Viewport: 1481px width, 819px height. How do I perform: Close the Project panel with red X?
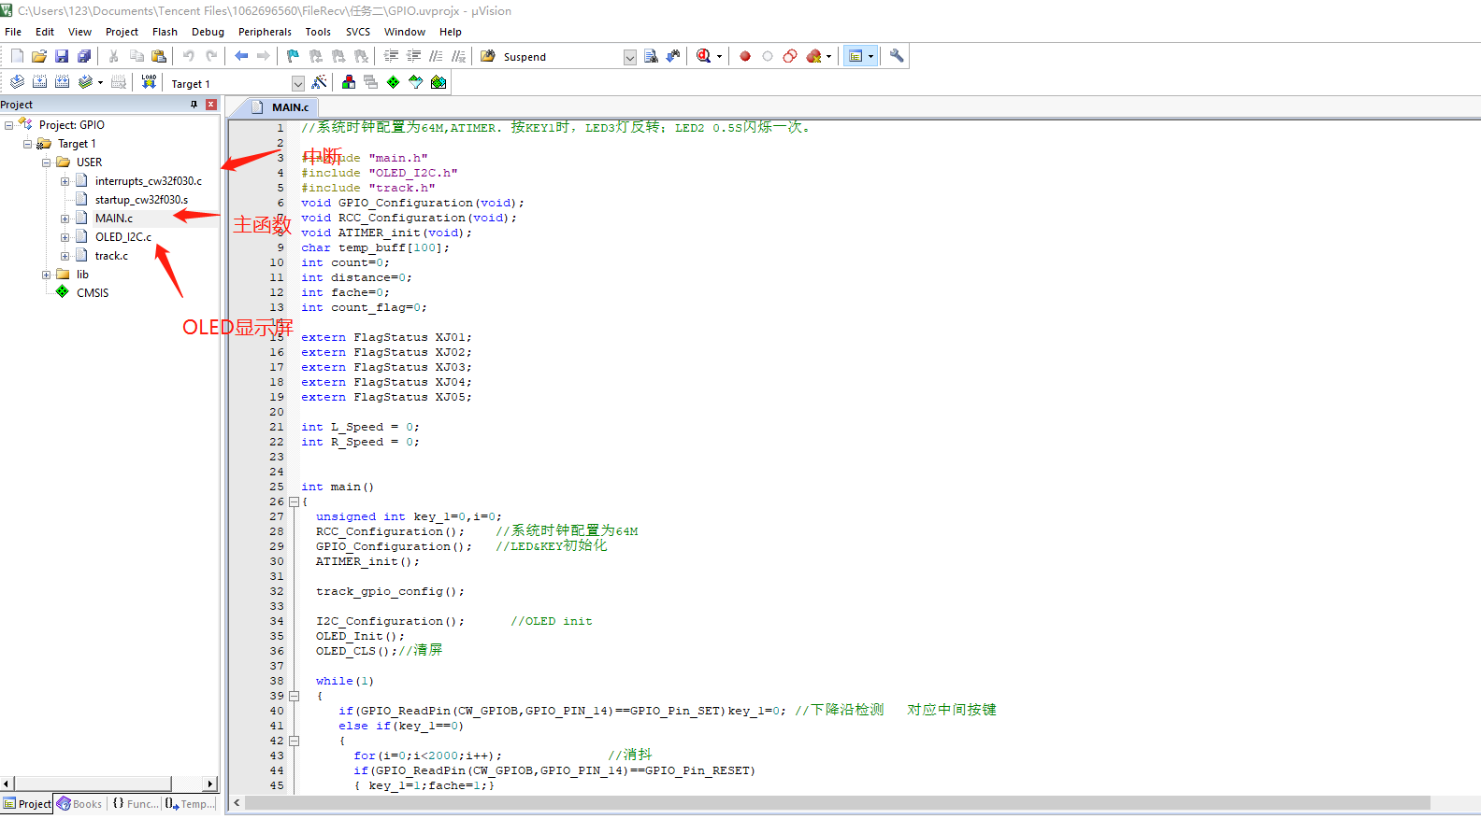tap(211, 105)
